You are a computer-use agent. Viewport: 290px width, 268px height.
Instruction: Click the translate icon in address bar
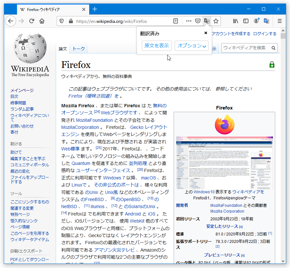coord(207,21)
